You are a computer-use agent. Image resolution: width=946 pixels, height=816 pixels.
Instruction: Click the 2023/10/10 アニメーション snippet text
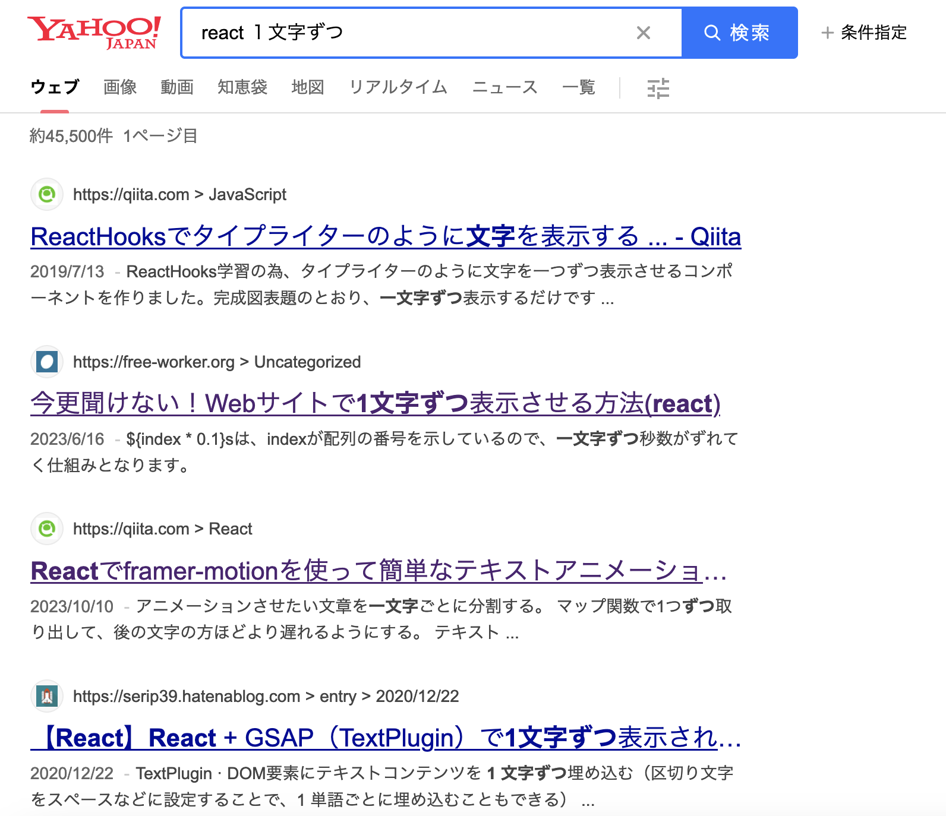(381, 619)
